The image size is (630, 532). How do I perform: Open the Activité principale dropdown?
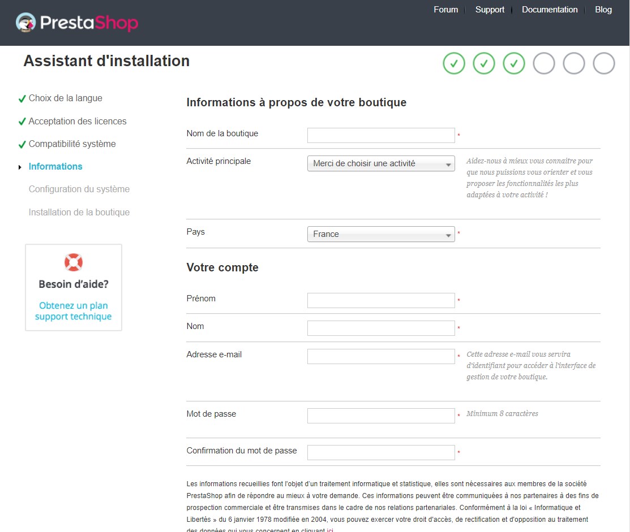pos(381,163)
